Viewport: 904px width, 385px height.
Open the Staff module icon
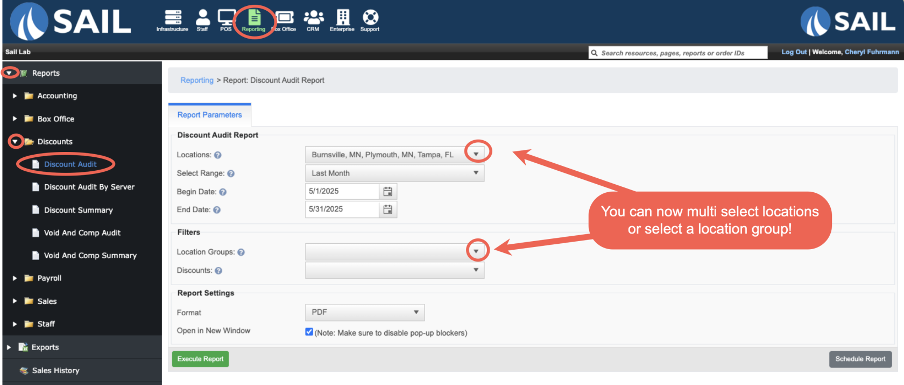[x=203, y=21]
